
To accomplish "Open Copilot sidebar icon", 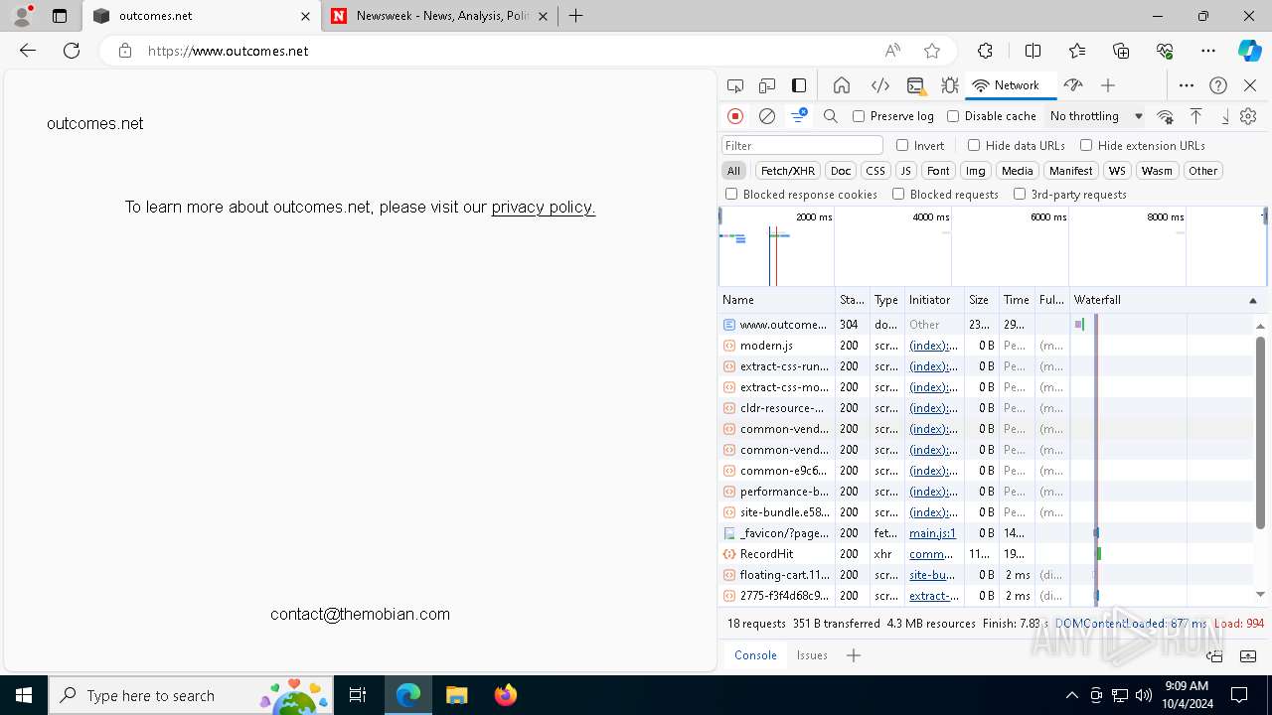I will pyautogui.click(x=1249, y=51).
